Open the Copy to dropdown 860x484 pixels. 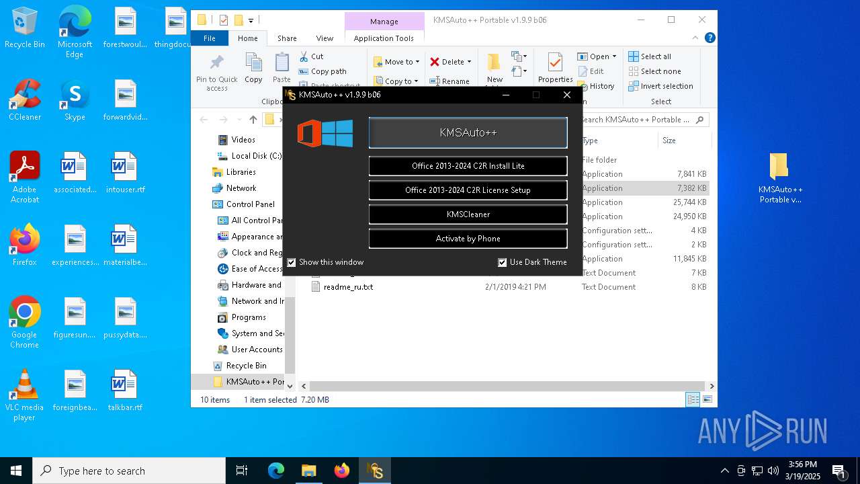(x=396, y=81)
